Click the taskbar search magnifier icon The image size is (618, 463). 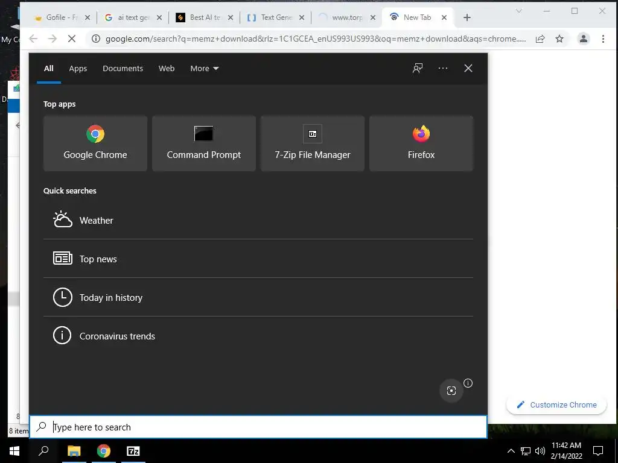click(43, 451)
